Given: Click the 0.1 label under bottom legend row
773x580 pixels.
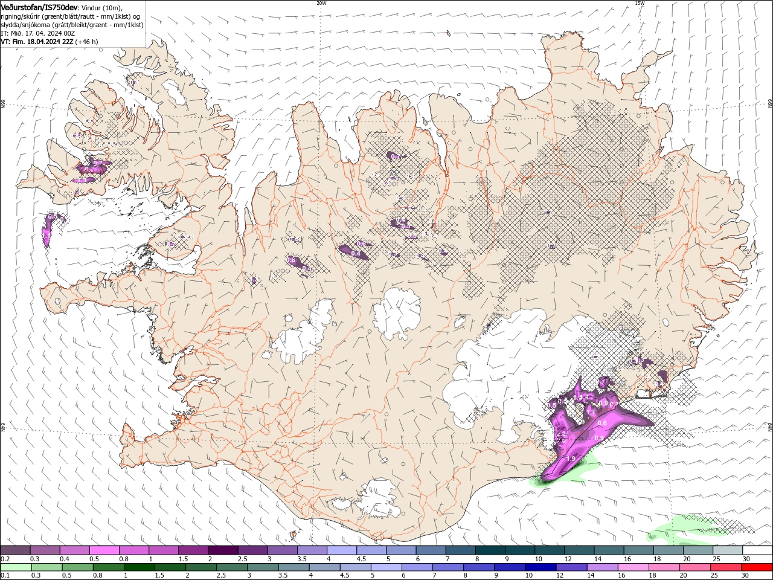Looking at the screenshot, I should (x=5, y=576).
